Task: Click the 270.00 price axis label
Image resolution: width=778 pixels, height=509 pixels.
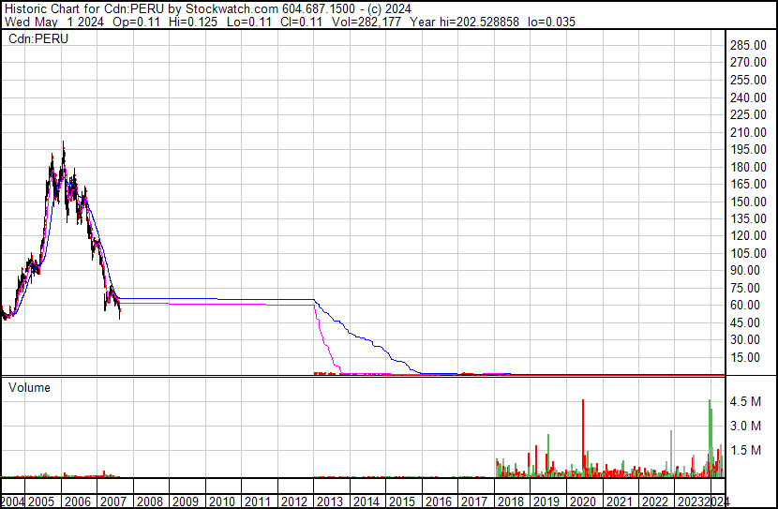Action: click(x=748, y=62)
